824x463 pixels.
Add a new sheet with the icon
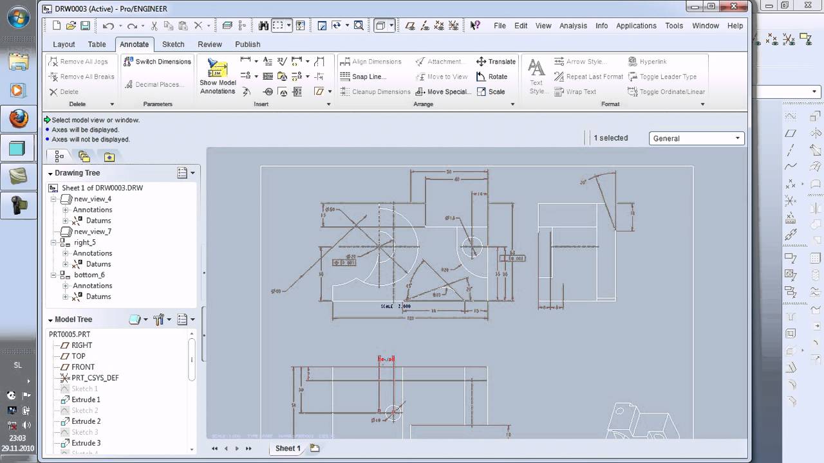click(x=314, y=448)
